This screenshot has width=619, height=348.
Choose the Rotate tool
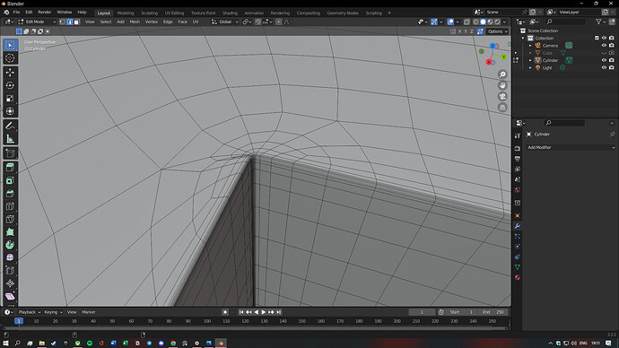point(10,85)
